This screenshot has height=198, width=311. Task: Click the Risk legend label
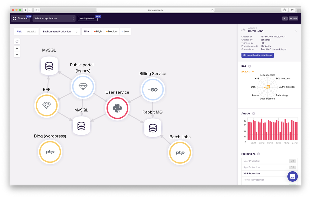click(87, 31)
